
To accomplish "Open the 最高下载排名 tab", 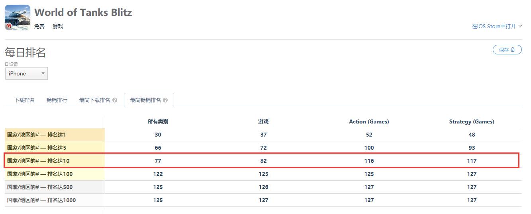I will click(94, 100).
